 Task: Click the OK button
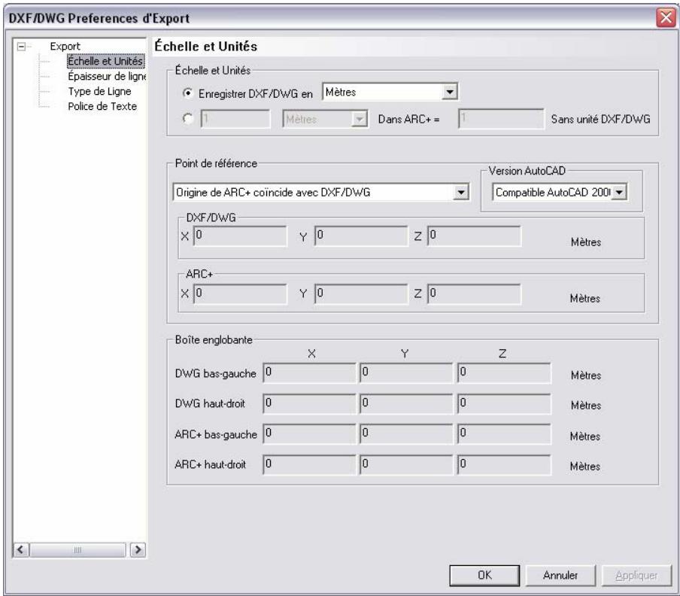(x=484, y=575)
